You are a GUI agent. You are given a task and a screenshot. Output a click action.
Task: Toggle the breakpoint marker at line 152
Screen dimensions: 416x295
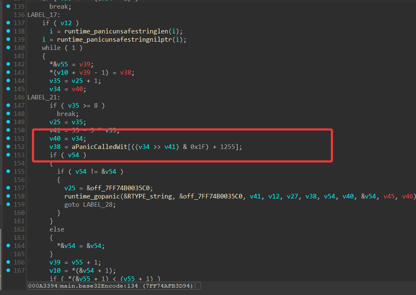point(8,147)
